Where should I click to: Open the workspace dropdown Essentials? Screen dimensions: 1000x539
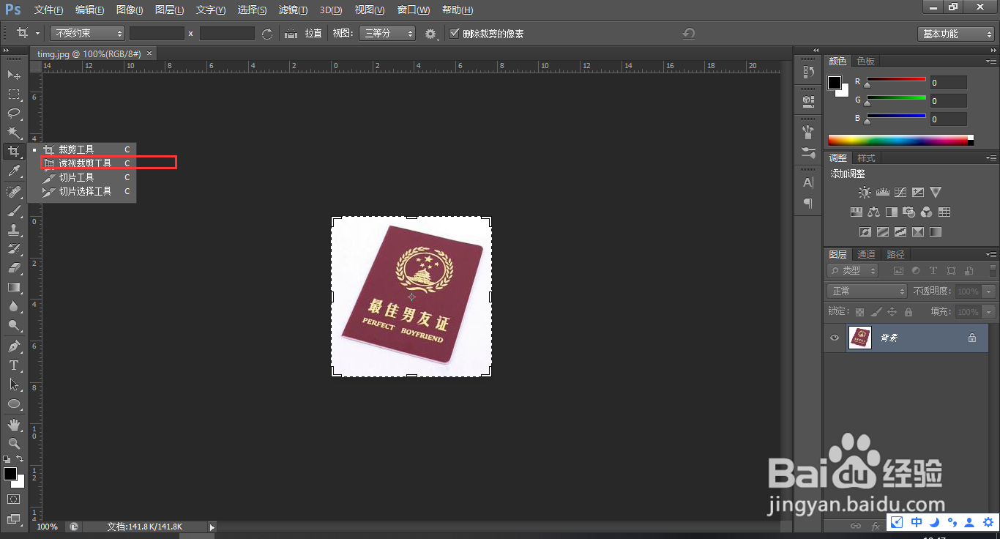pyautogui.click(x=955, y=34)
